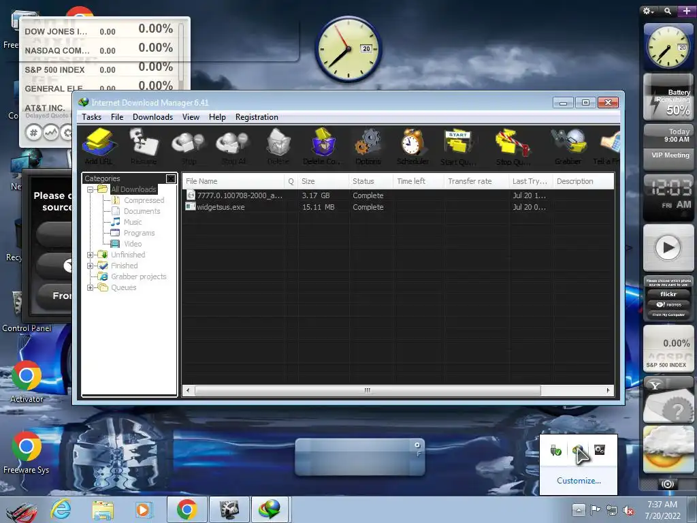Click the Delete toolbar icon
This screenshot has width=697, height=523.
278,147
